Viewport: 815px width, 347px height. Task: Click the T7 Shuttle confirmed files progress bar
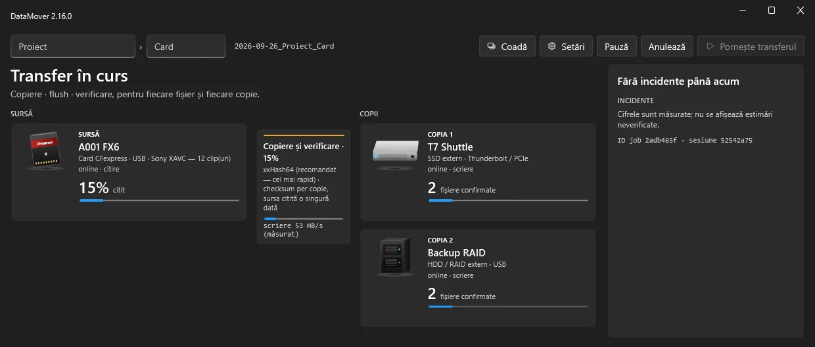pyautogui.click(x=508, y=200)
